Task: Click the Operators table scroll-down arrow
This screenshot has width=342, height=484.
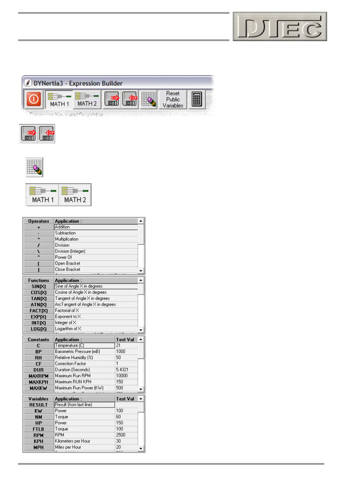Action: coord(141,271)
